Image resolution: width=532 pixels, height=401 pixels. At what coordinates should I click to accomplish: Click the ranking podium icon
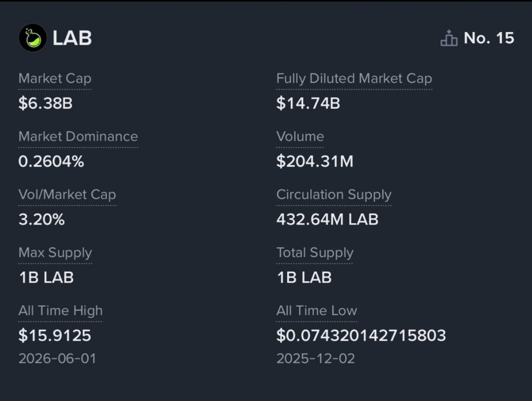coord(449,38)
